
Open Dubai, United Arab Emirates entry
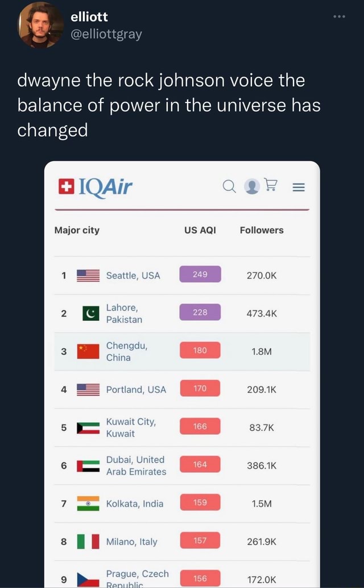[x=136, y=465]
